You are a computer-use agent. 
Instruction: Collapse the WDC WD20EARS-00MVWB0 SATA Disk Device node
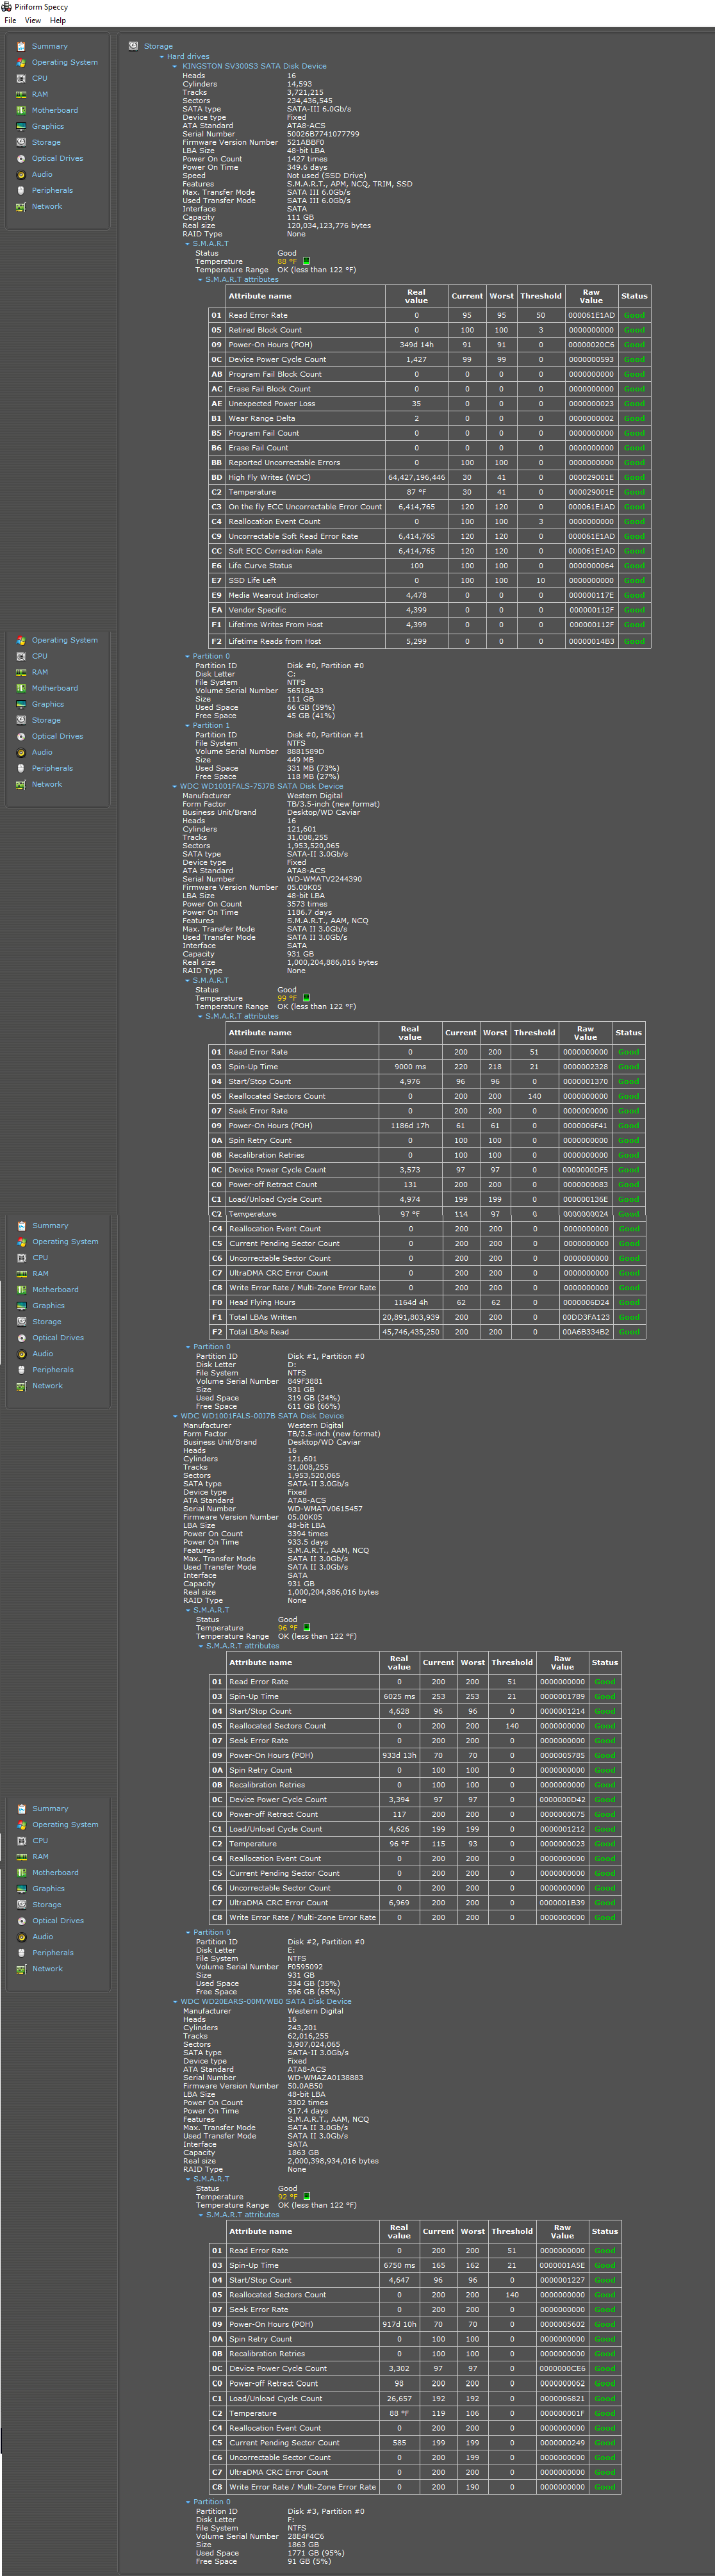click(176, 2002)
